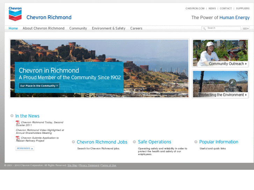Open Safe Operations heading link

pos(154,142)
